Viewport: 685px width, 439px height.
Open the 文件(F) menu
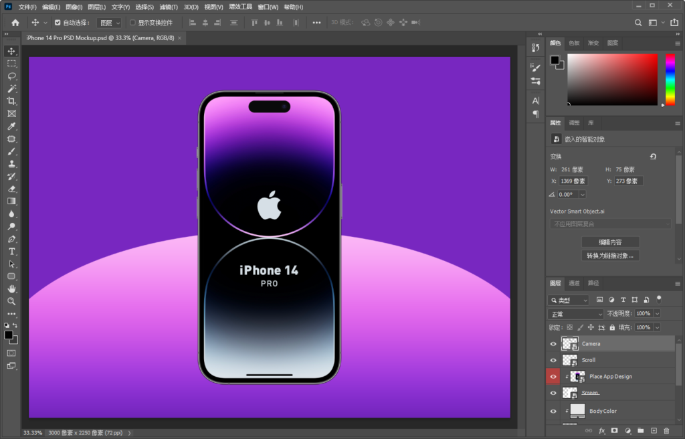[x=27, y=7]
